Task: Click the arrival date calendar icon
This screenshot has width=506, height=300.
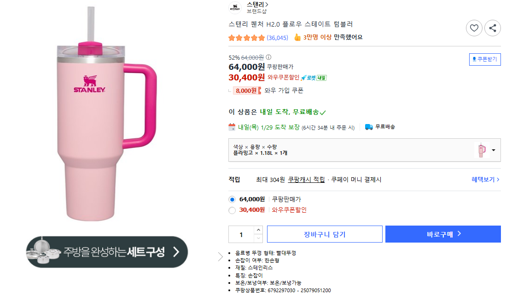Action: [x=233, y=127]
